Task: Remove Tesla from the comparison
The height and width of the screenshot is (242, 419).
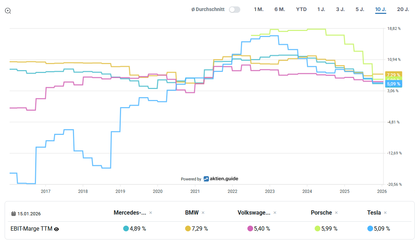Action: [385, 212]
